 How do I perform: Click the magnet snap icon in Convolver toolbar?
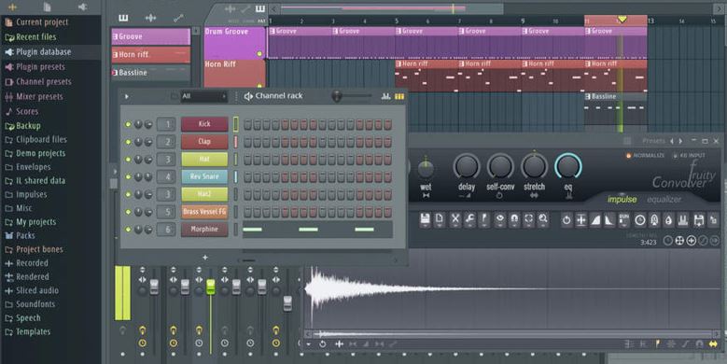514,219
